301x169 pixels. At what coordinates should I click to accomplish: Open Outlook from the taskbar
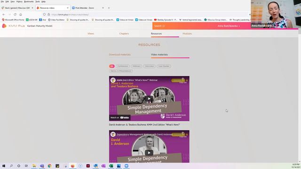pyautogui.click(x=95, y=166)
